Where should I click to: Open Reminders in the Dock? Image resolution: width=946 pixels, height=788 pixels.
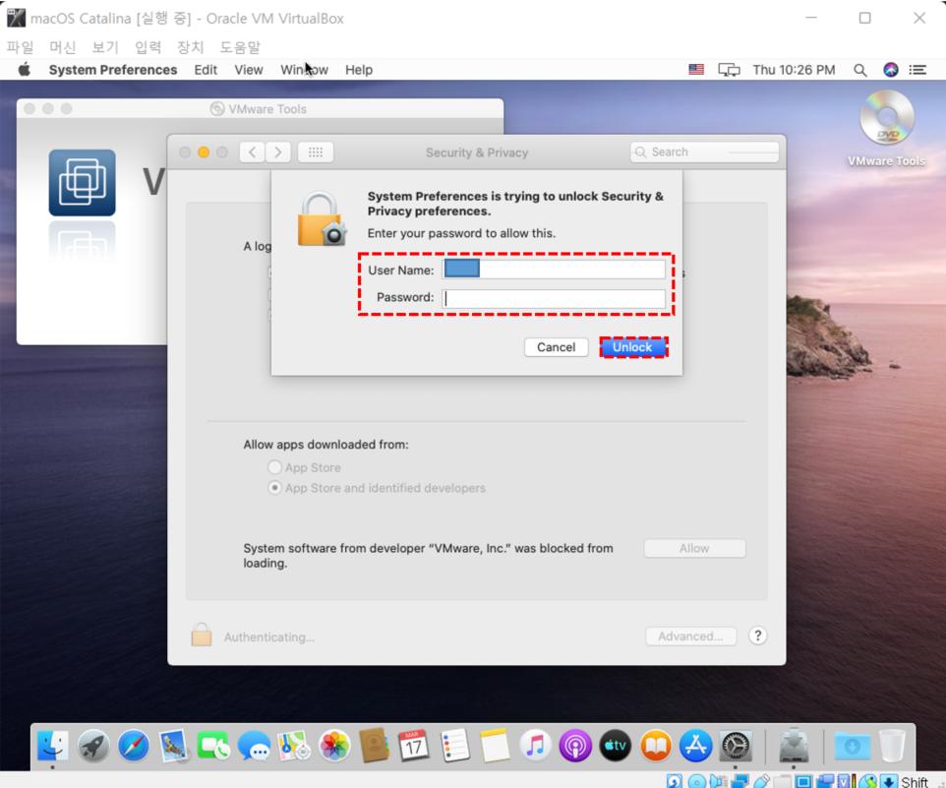click(x=454, y=746)
